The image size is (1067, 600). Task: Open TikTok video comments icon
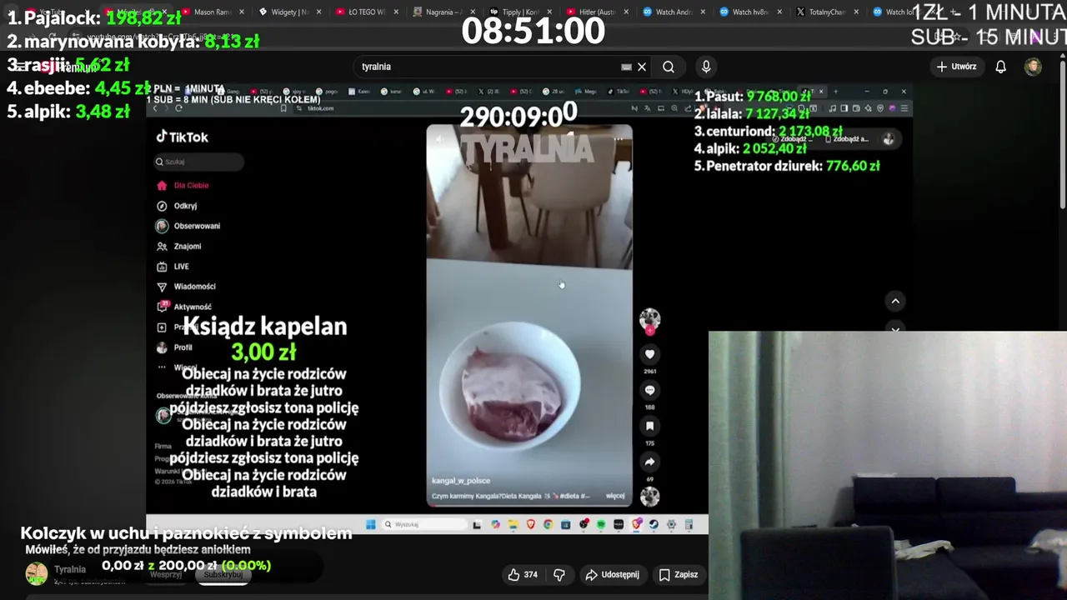tap(649, 390)
